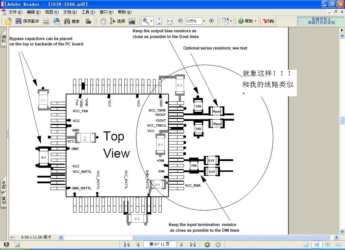Click the horizontal scrollbar right arrow
This screenshot has width=345, height=250.
tap(336, 238)
